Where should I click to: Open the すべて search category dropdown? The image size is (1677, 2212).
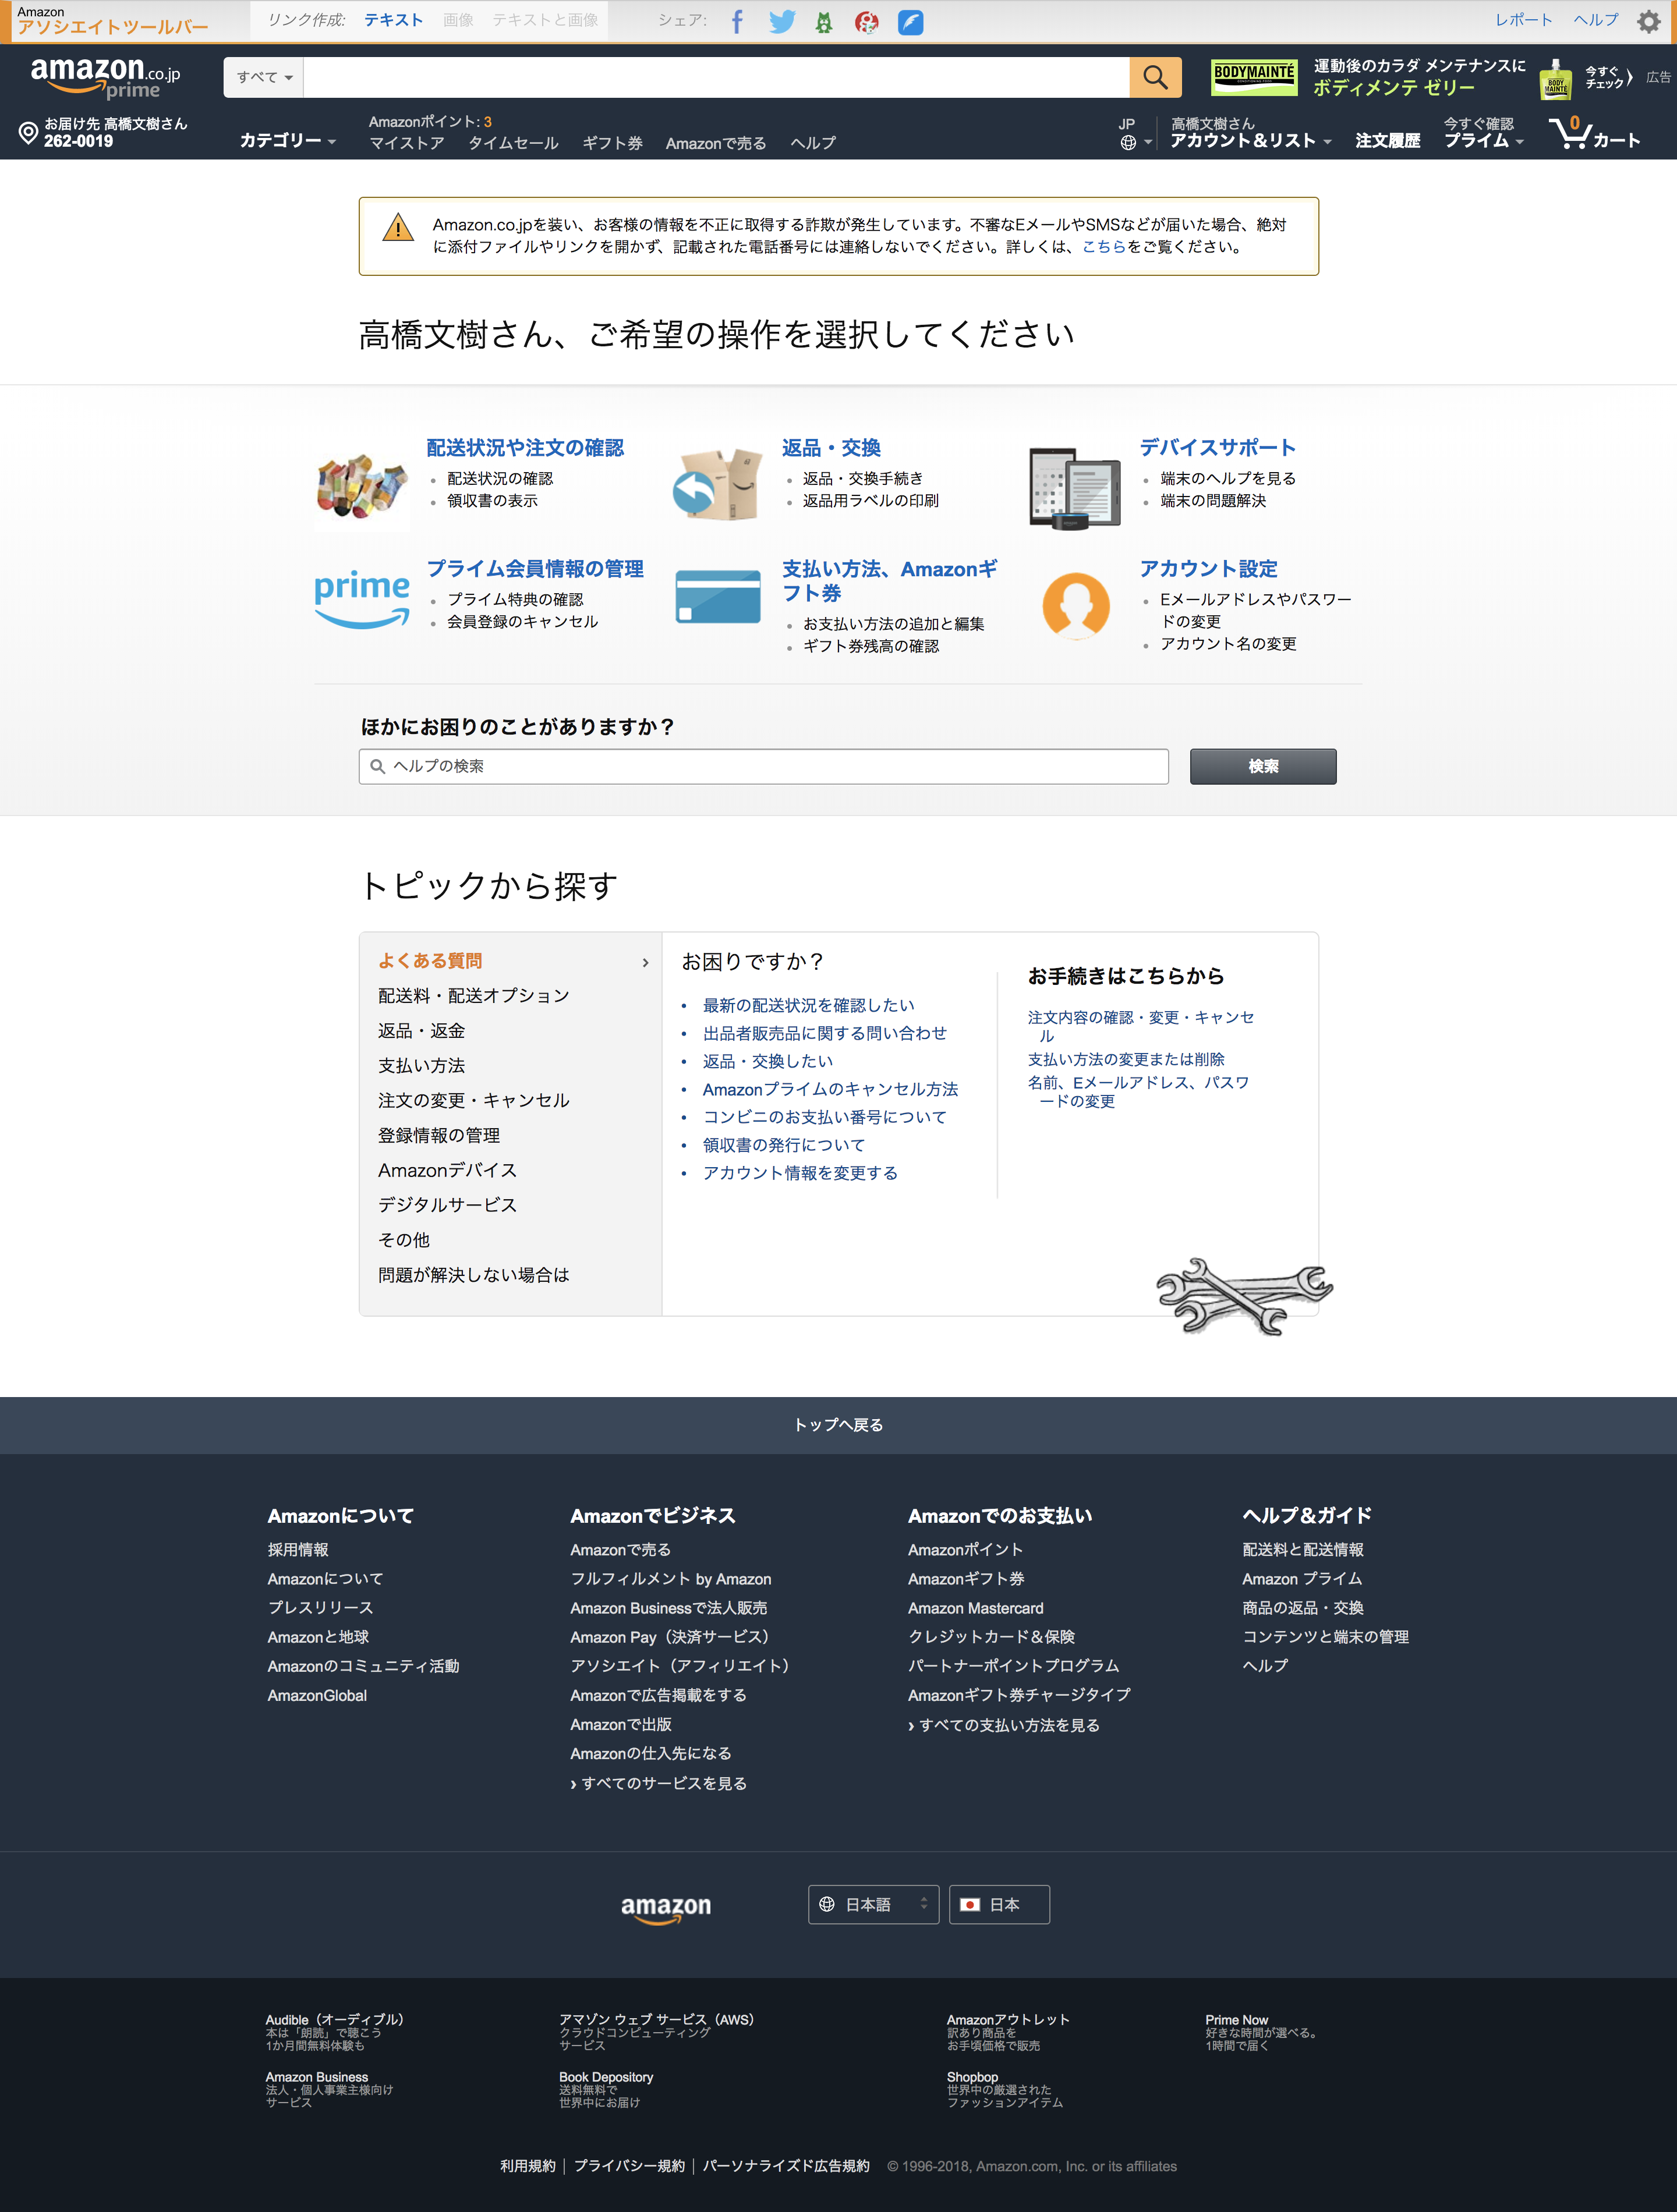(264, 77)
